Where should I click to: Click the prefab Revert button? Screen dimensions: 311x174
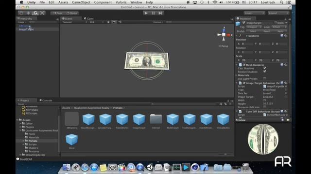pyautogui.click(x=267, y=31)
